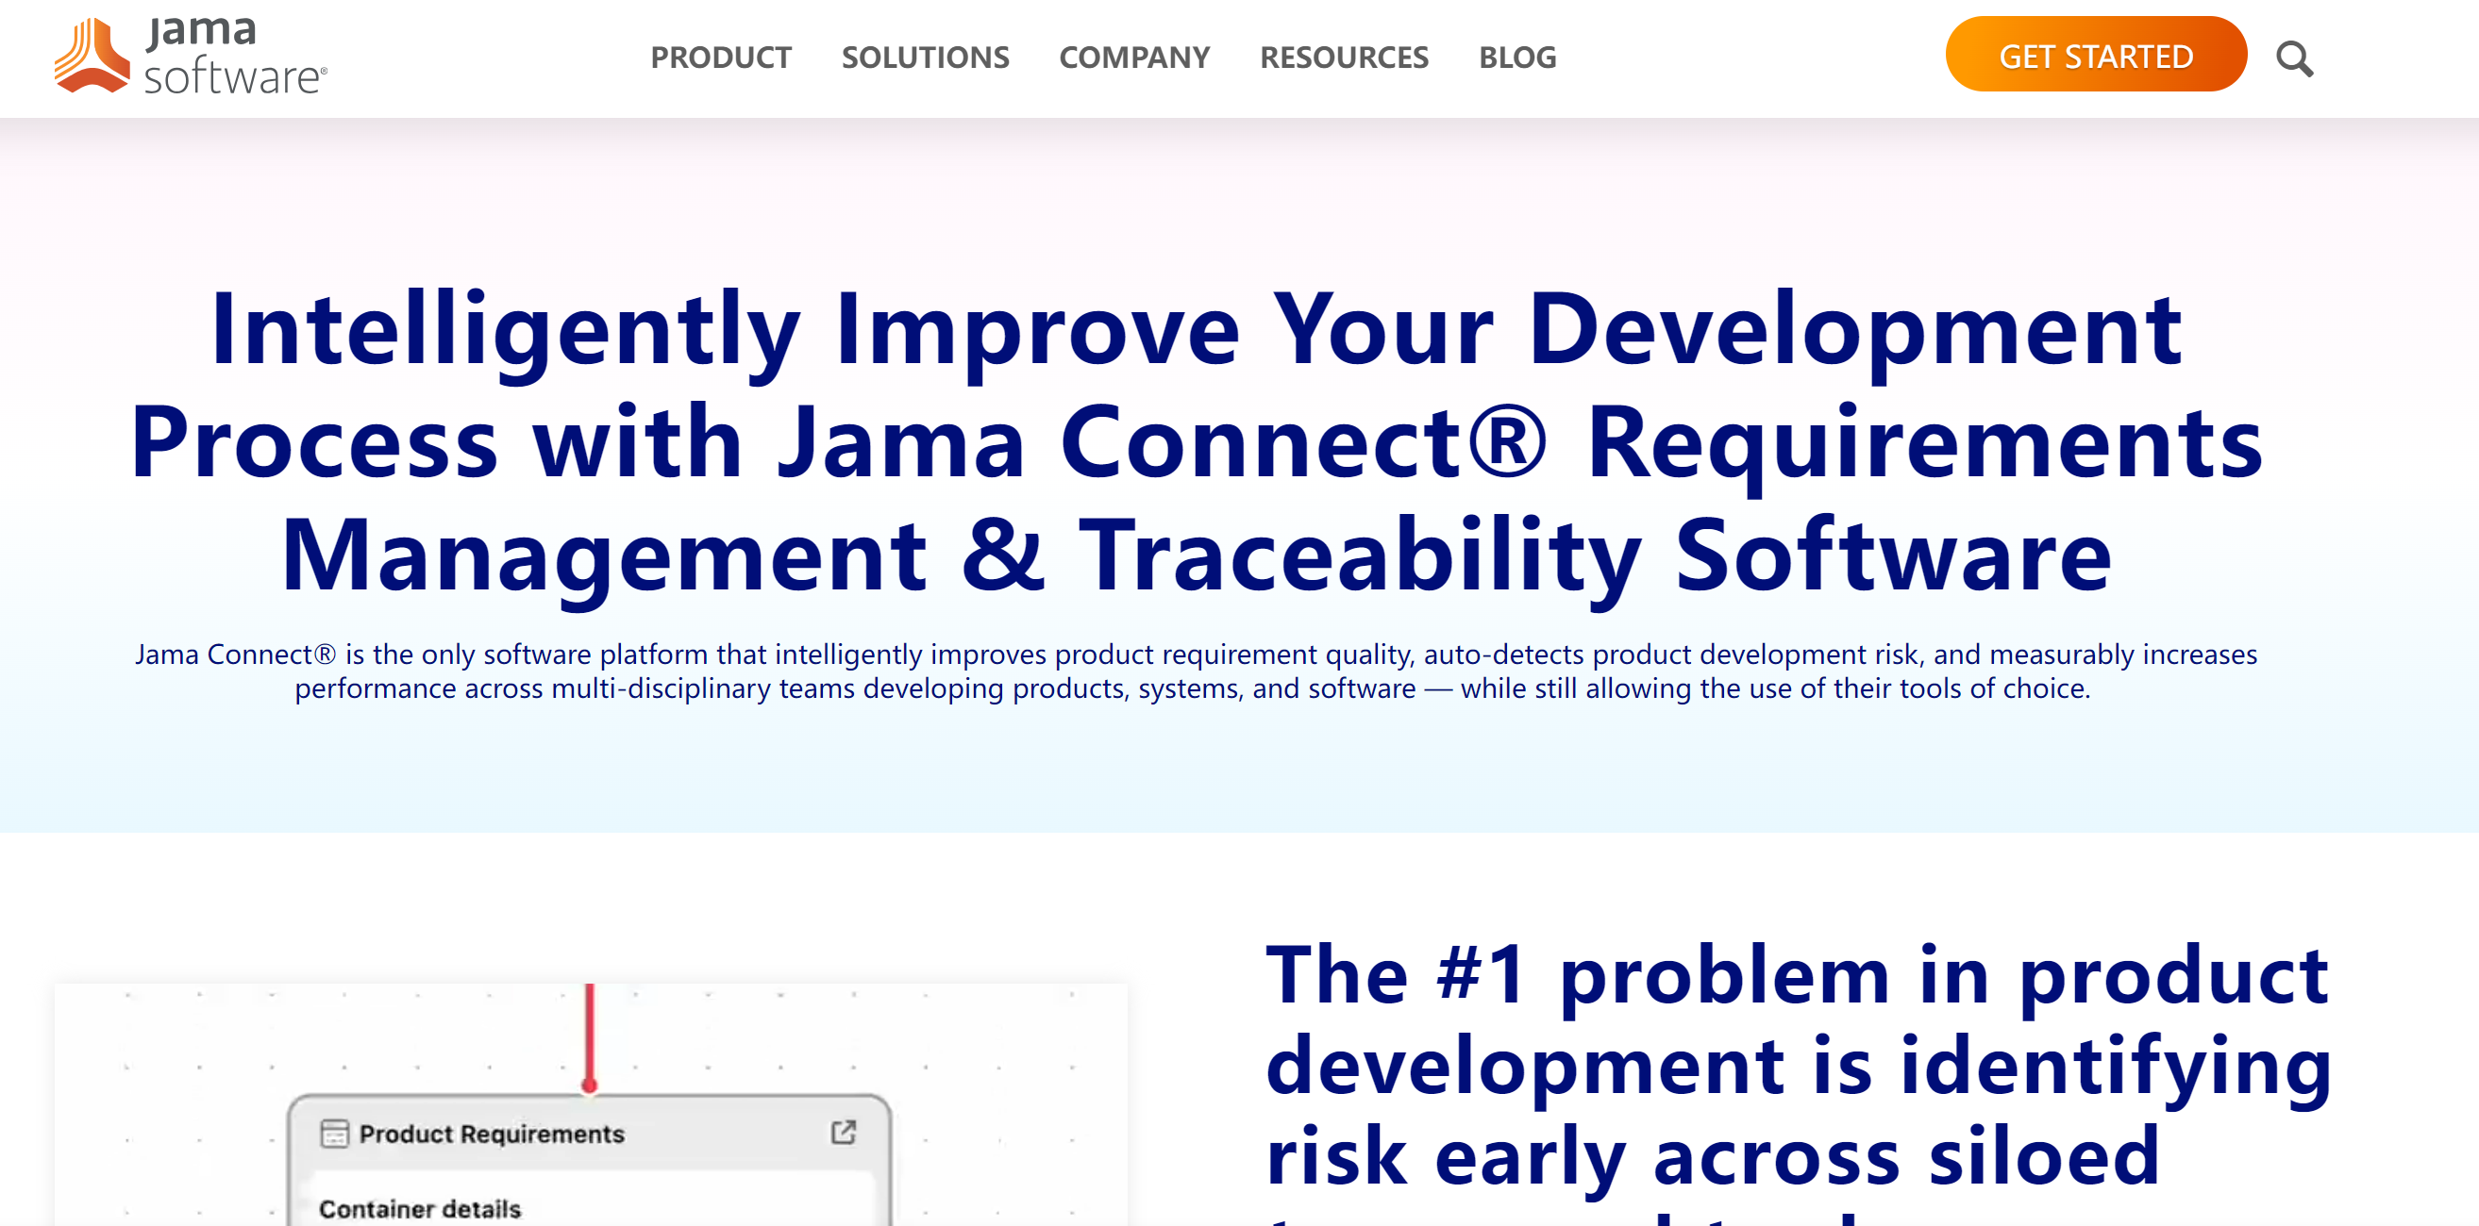
Task: Open the PRODUCT navigation menu
Action: pos(721,57)
